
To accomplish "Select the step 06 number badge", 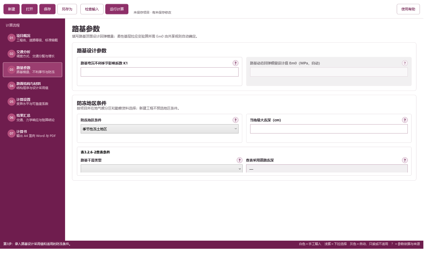I will point(12,118).
